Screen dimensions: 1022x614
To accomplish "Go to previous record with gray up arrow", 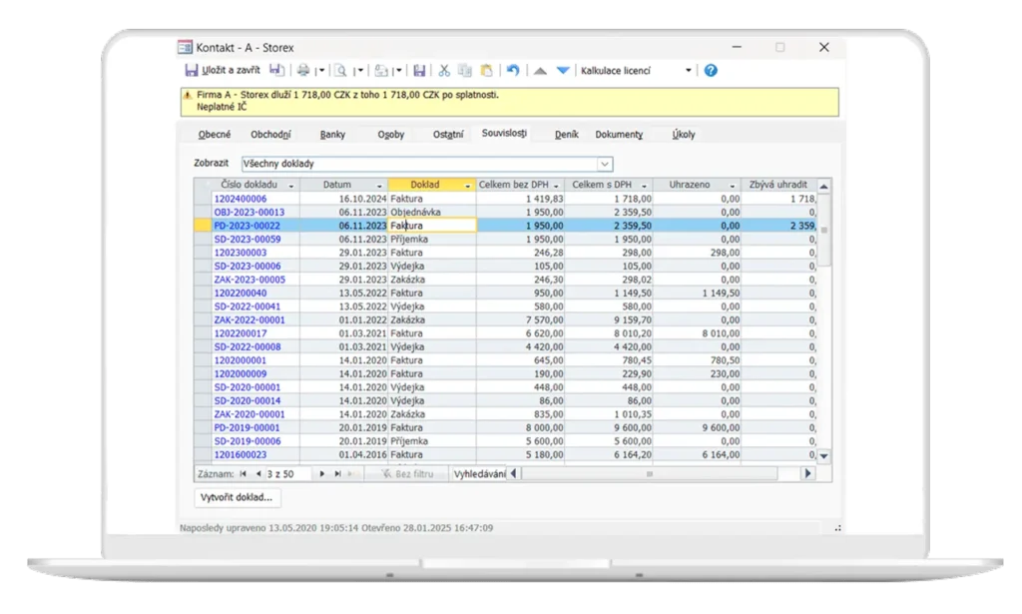I will pyautogui.click(x=540, y=71).
